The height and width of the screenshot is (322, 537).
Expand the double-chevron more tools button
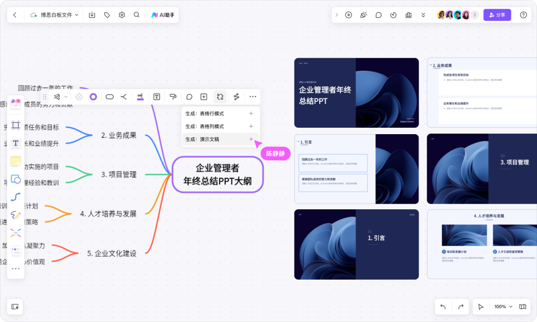click(423, 15)
